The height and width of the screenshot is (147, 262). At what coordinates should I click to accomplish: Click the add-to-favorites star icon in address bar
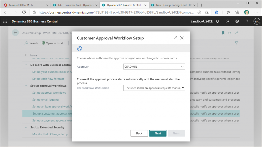coord(207,12)
